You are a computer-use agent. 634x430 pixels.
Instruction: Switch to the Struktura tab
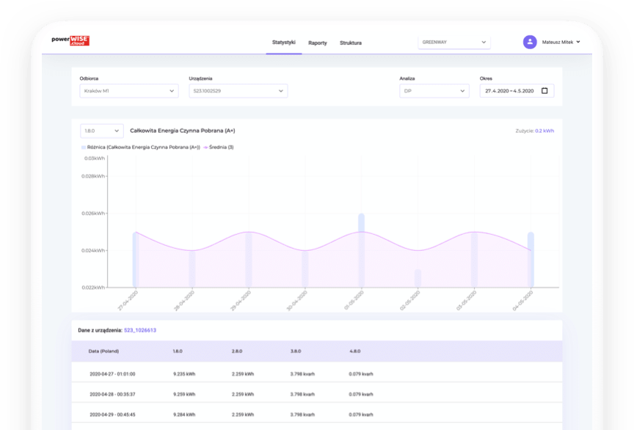(x=351, y=43)
